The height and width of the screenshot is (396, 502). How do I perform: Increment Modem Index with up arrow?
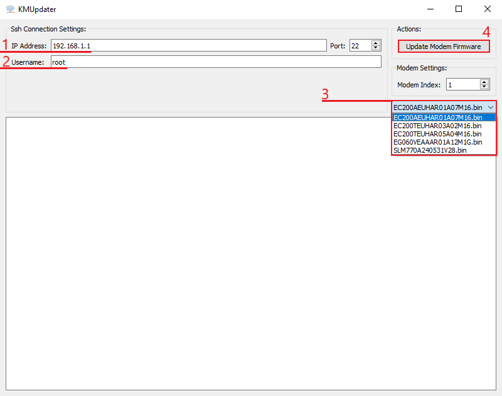point(484,82)
